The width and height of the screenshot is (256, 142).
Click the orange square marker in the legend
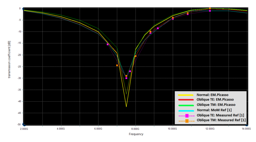pos(187,120)
